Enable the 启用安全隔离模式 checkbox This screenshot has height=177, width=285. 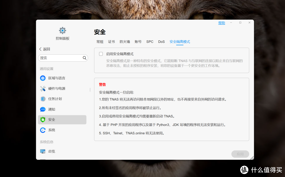101,53
